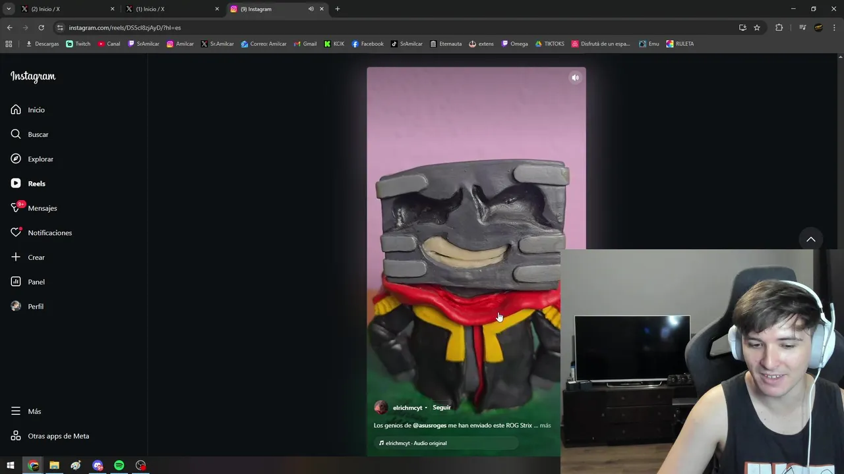Image resolution: width=844 pixels, height=474 pixels.
Task: Go to previous reel with up arrow
Action: tap(811, 239)
